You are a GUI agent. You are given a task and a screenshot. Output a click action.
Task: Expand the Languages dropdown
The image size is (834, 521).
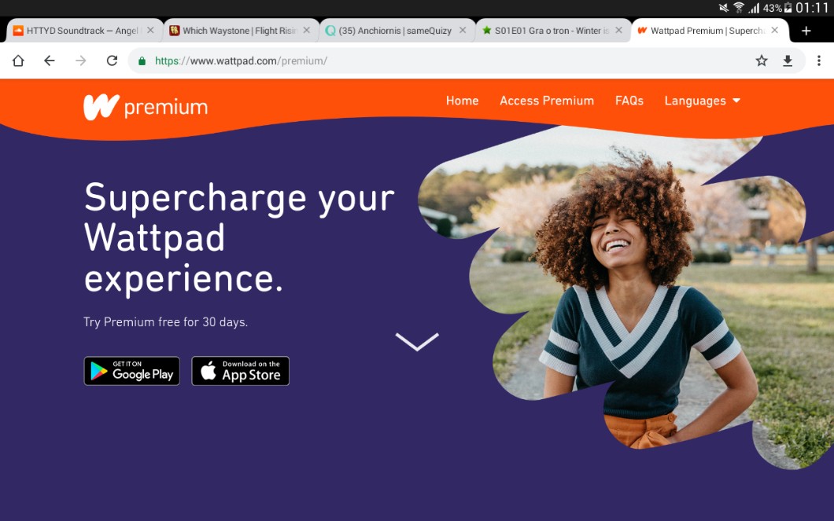pyautogui.click(x=702, y=101)
